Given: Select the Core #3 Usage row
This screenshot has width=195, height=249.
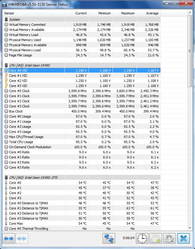Looking at the screenshot, I should click(x=82, y=132).
